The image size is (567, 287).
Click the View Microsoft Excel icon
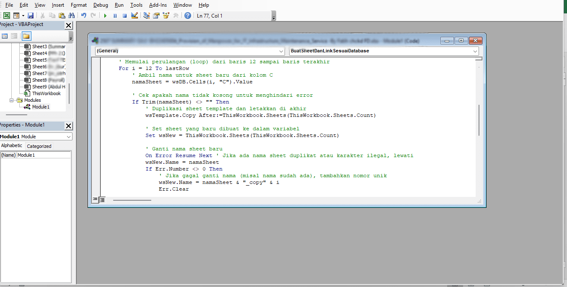tap(7, 16)
